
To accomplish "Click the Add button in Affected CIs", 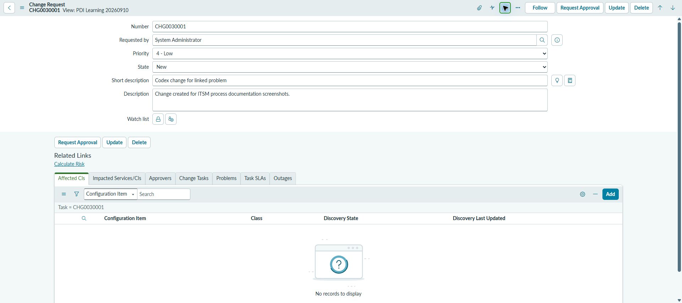I will tap(611, 194).
